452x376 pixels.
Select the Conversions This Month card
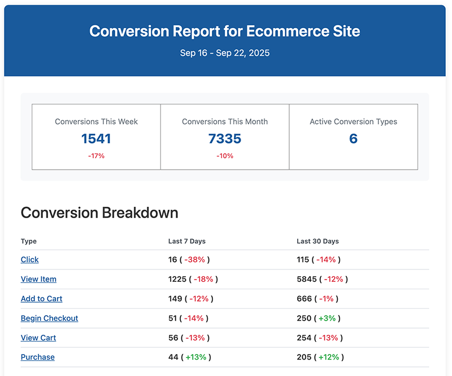click(x=225, y=136)
